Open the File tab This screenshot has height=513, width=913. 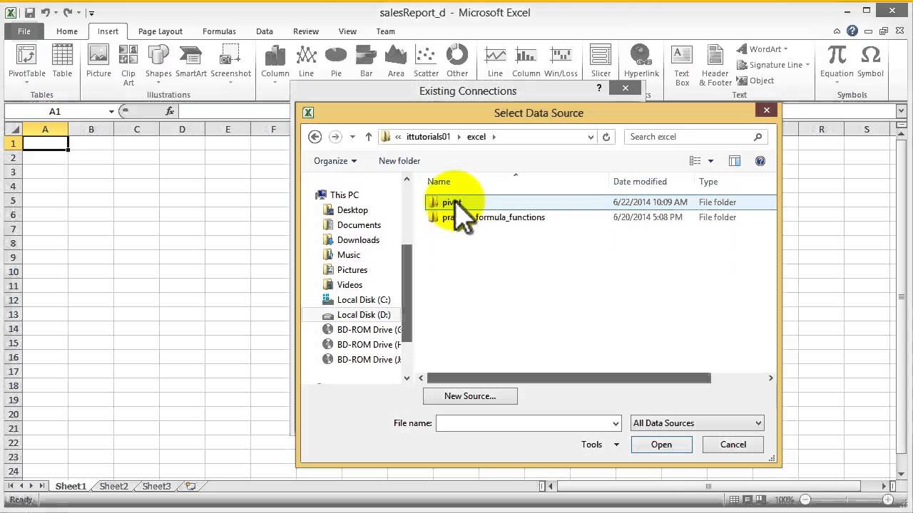(x=24, y=31)
